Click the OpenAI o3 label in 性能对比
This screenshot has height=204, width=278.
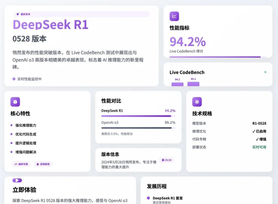click(x=110, y=122)
